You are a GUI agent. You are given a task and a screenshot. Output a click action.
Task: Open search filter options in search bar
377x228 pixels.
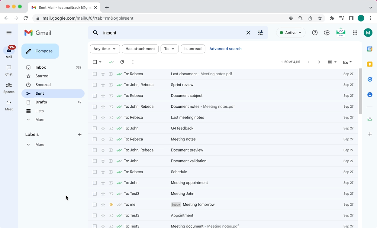[260, 32]
